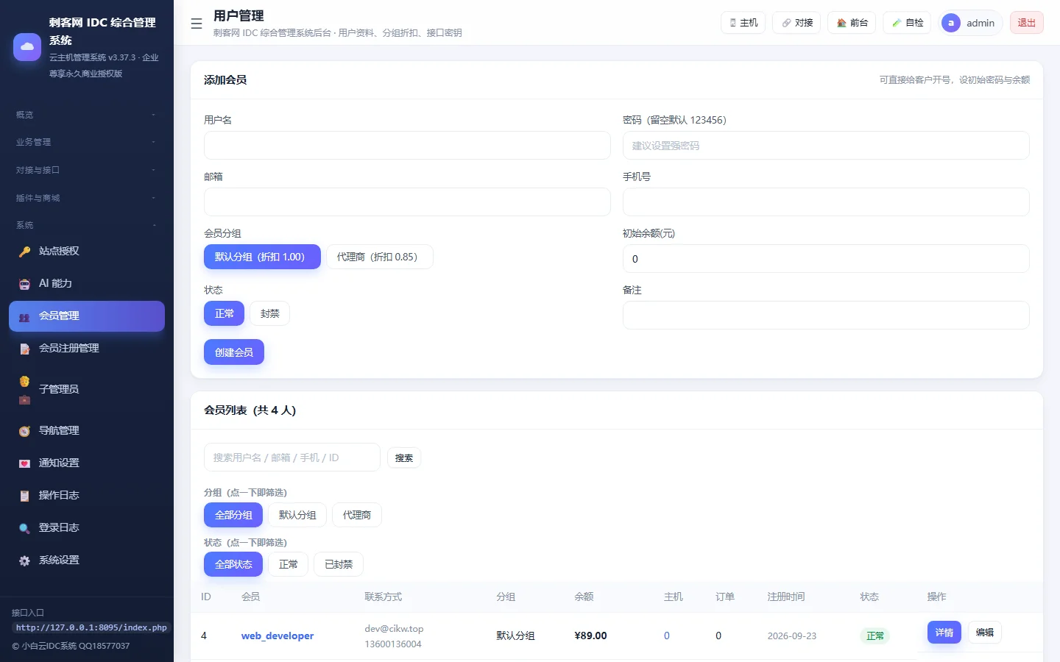Click the 登录日志 magnifier icon
Image resolution: width=1060 pixels, height=662 pixels.
tap(24, 528)
